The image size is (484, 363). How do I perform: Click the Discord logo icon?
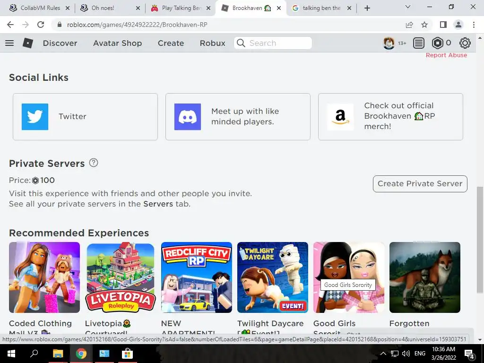(x=188, y=117)
